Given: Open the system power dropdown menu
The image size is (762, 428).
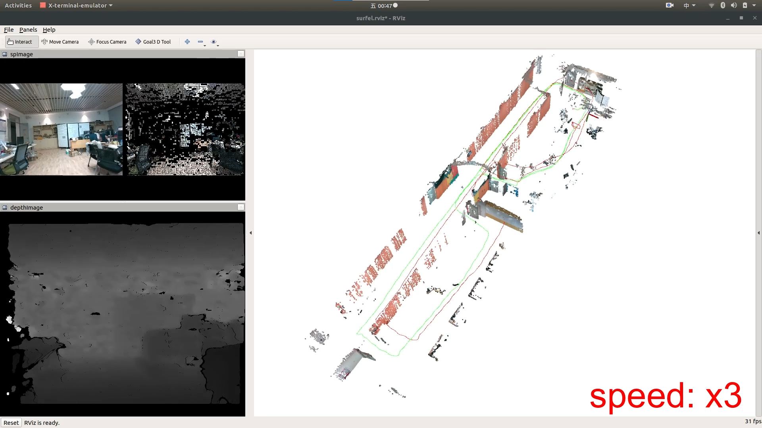Looking at the screenshot, I should pos(755,5).
